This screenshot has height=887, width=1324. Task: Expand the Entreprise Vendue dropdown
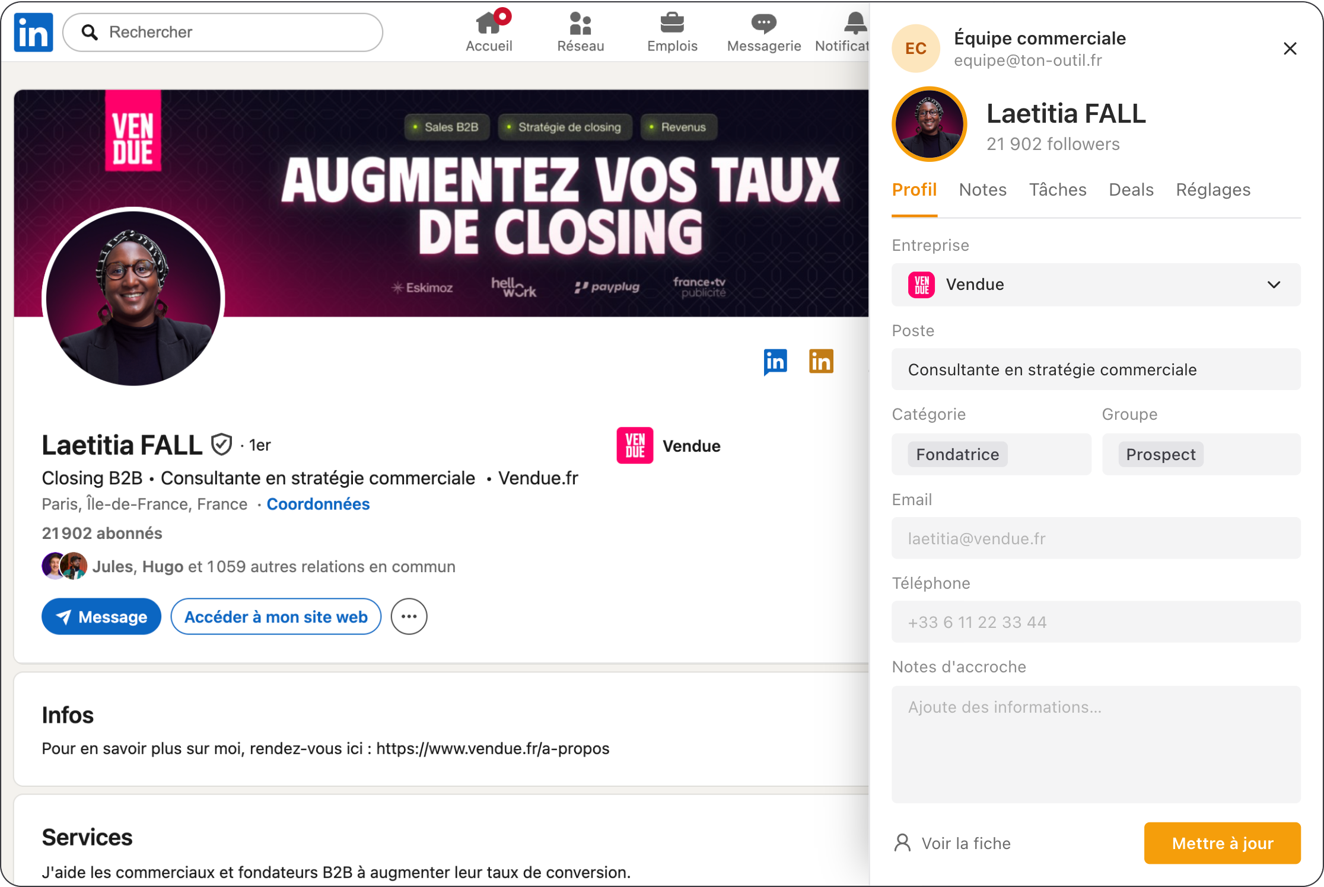click(x=1096, y=285)
